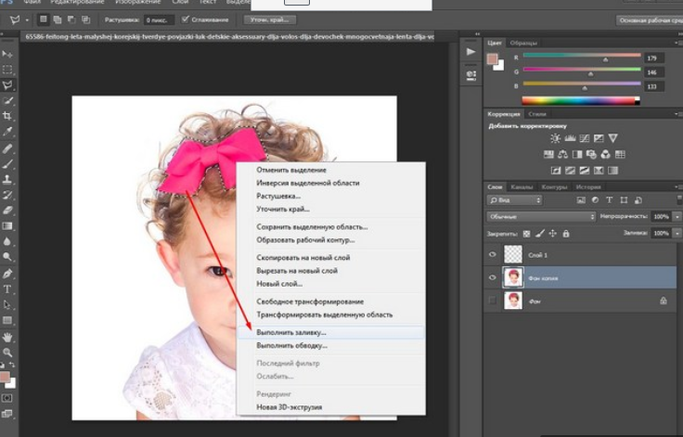Select the Move tool
This screenshot has width=683, height=437.
[7, 55]
